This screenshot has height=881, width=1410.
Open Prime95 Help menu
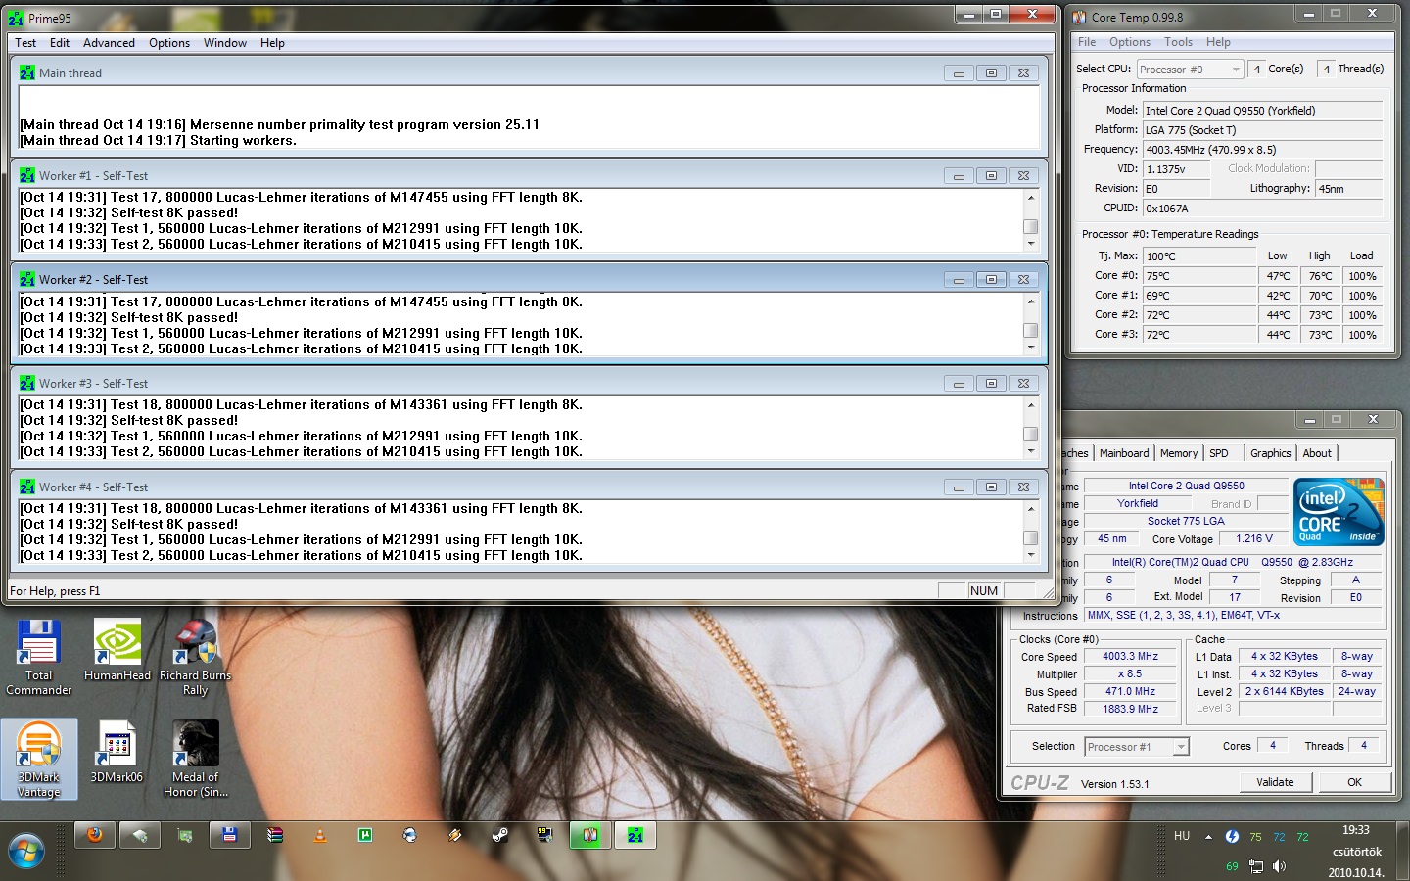[x=272, y=43]
